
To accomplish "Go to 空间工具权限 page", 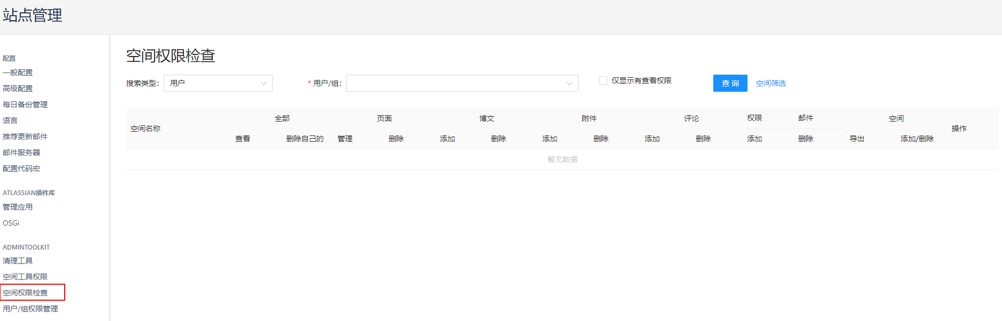I will click(25, 277).
